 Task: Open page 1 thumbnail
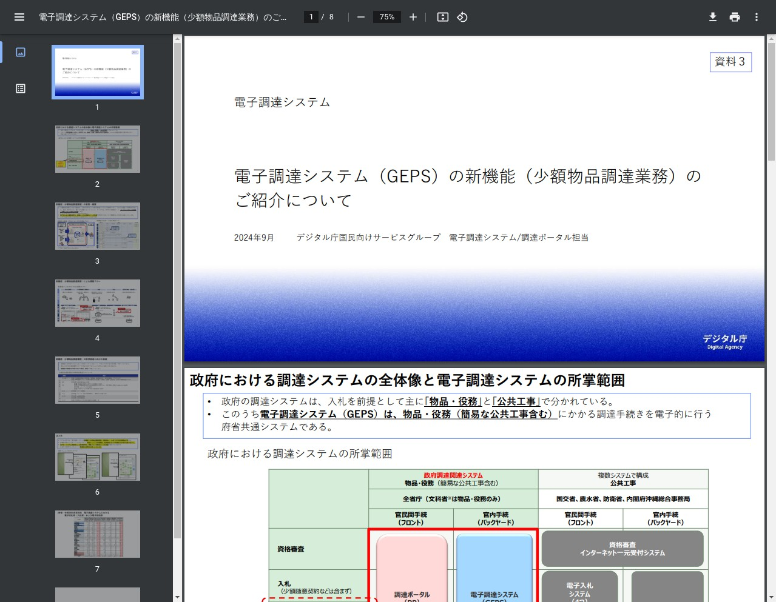click(x=98, y=72)
